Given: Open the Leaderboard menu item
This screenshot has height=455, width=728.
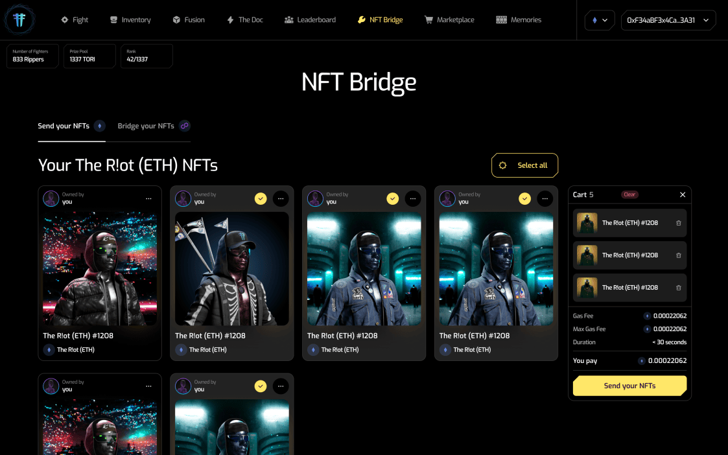Looking at the screenshot, I should [310, 20].
